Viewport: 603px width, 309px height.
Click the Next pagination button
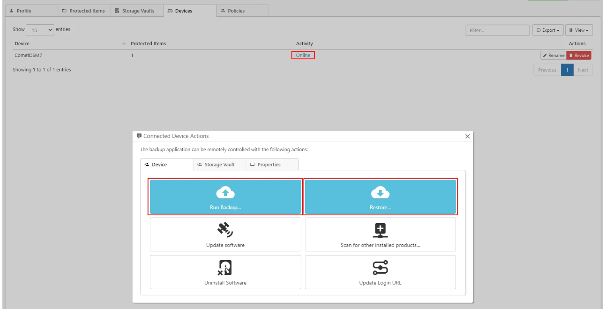click(583, 70)
